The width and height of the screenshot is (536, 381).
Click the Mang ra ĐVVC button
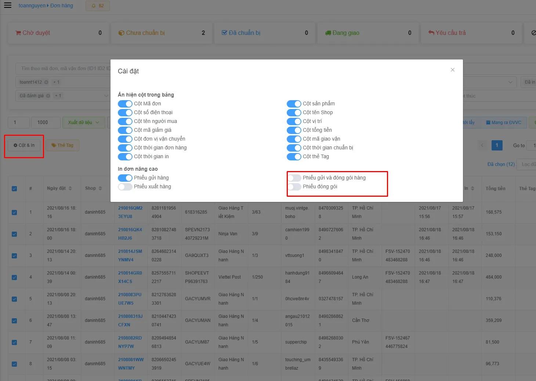[x=504, y=123]
